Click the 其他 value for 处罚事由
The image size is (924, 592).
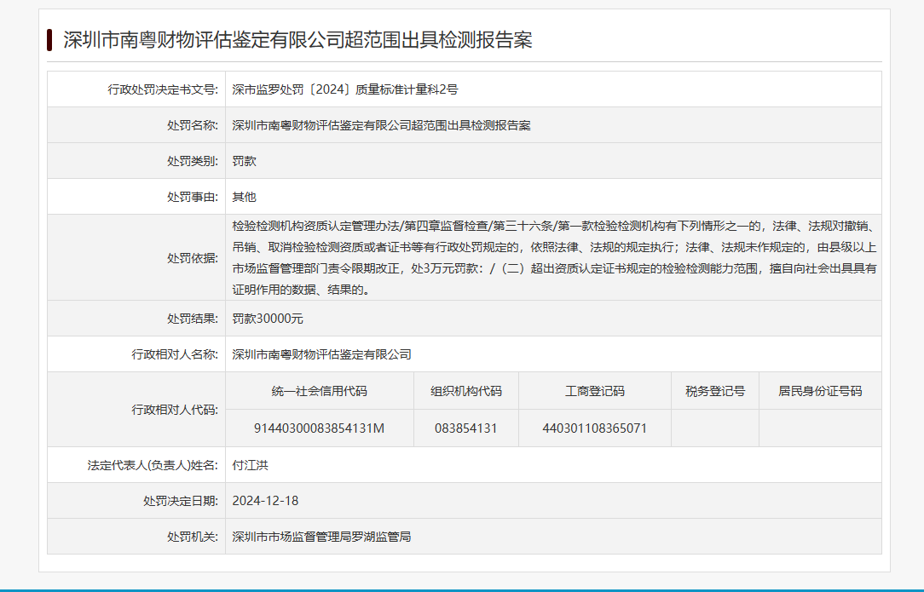(x=244, y=197)
